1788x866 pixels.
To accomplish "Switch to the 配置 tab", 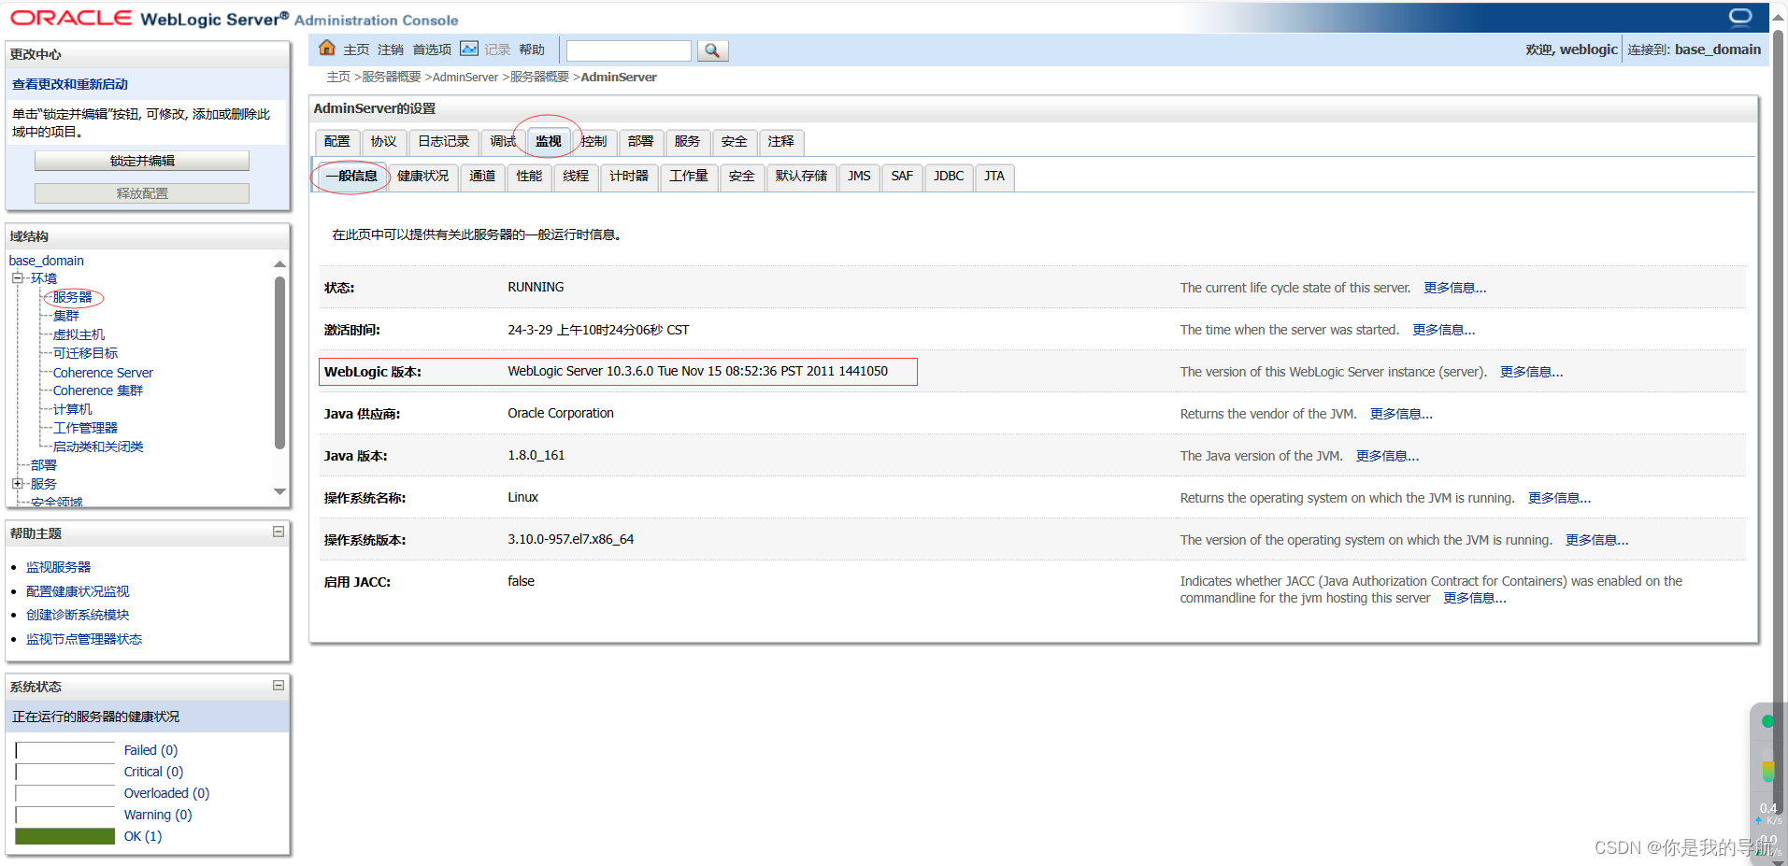I will click(x=336, y=142).
